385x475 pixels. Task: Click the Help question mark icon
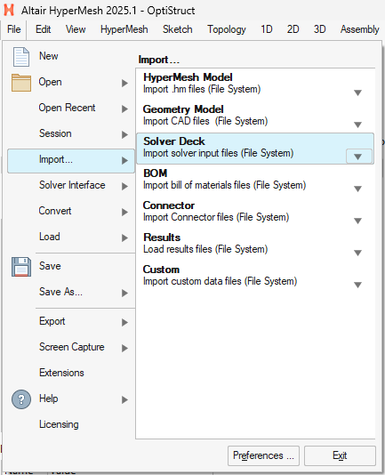click(21, 399)
